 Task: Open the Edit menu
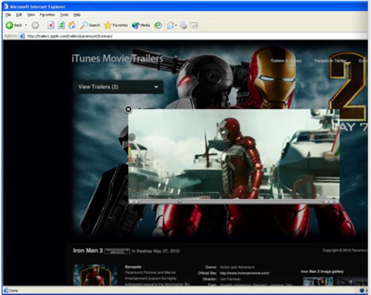19,15
